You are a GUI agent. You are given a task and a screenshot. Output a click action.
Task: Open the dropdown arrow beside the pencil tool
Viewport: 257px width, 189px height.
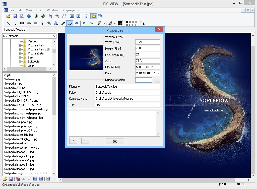click(104, 24)
